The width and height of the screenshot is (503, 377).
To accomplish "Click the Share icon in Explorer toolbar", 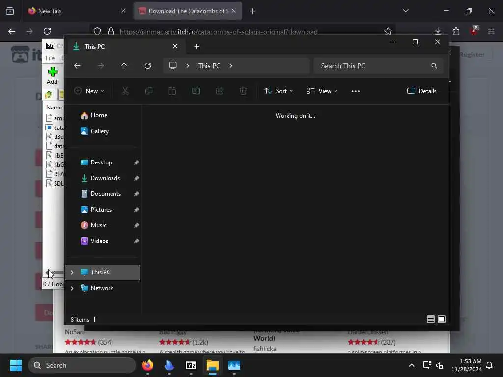I will tap(220, 91).
